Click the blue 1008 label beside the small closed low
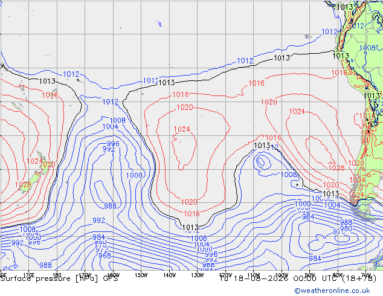The height and width of the screenshot is (296, 383). (x=289, y=175)
